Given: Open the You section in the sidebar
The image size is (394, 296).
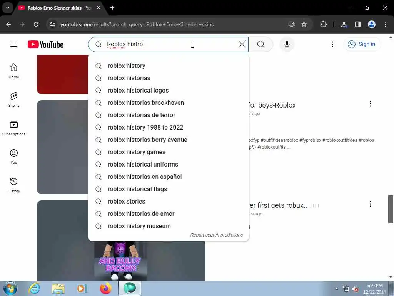Looking at the screenshot, I should click(x=14, y=156).
